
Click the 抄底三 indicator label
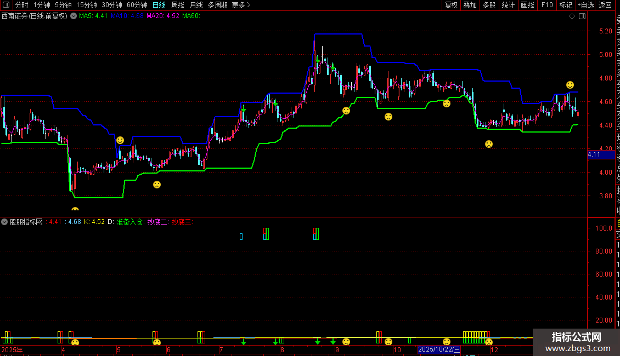182,222
